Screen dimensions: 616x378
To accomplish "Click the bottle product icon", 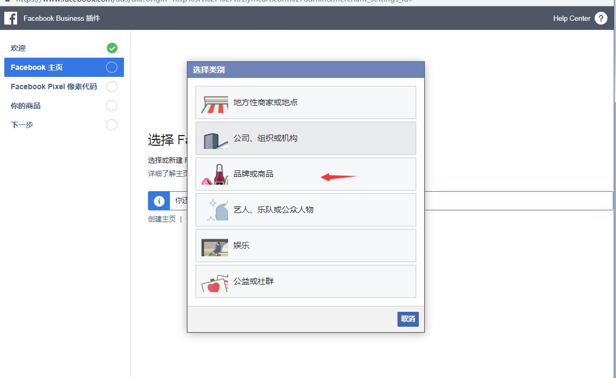I will (215, 175).
